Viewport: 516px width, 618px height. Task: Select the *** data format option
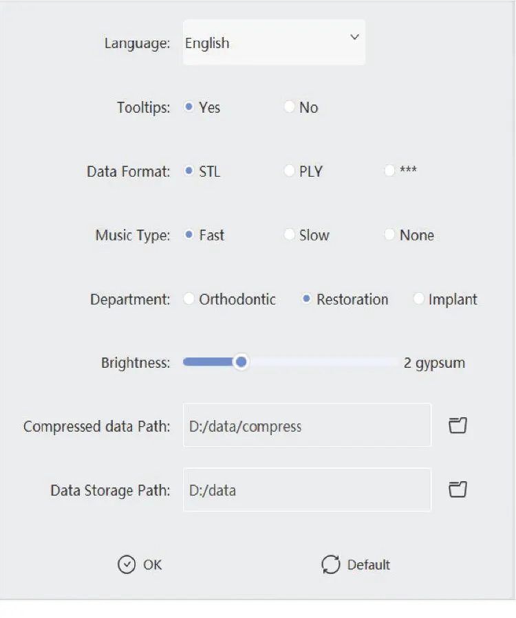(390, 171)
